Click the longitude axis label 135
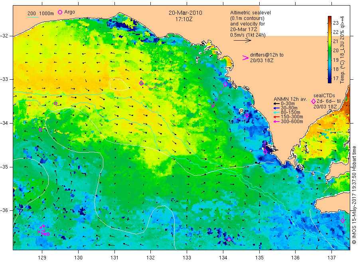This screenshot has height=263, width=359. (259, 258)
